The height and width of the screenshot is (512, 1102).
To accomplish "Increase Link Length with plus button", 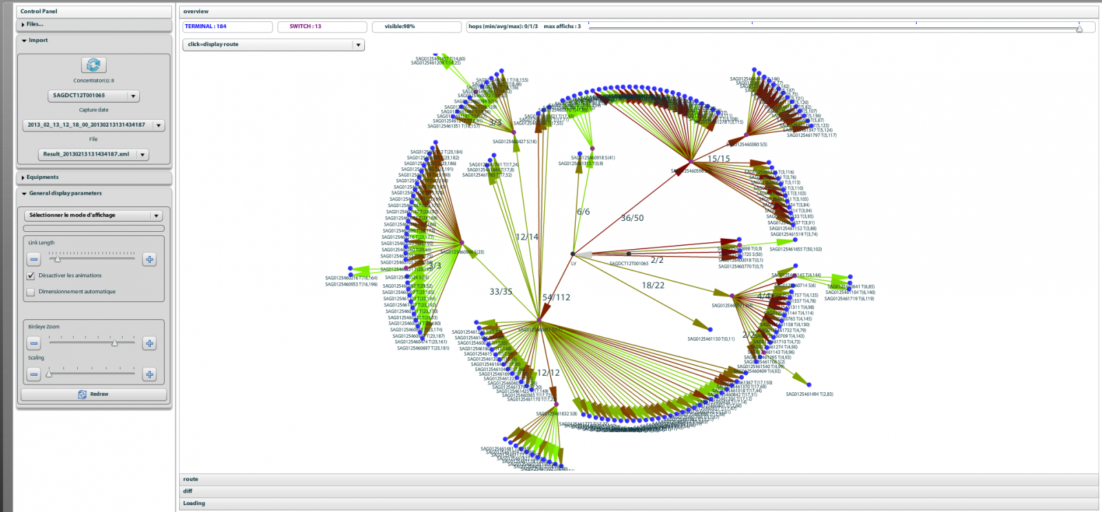I will 149,259.
